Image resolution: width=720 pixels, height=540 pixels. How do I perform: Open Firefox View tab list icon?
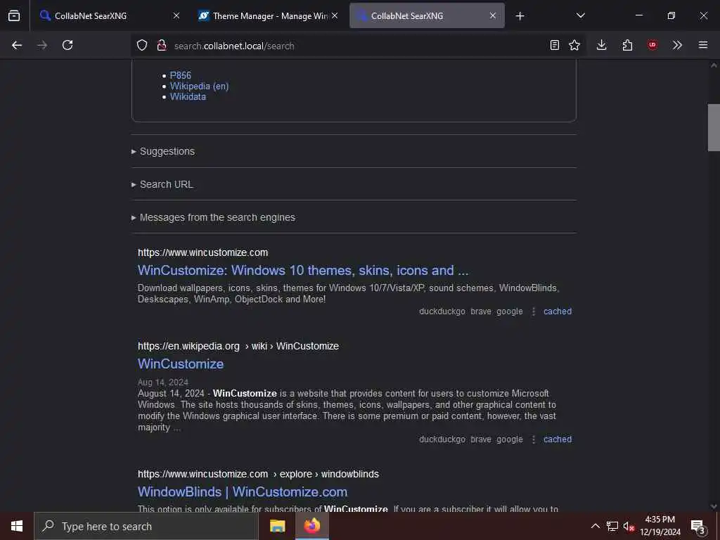(14, 15)
